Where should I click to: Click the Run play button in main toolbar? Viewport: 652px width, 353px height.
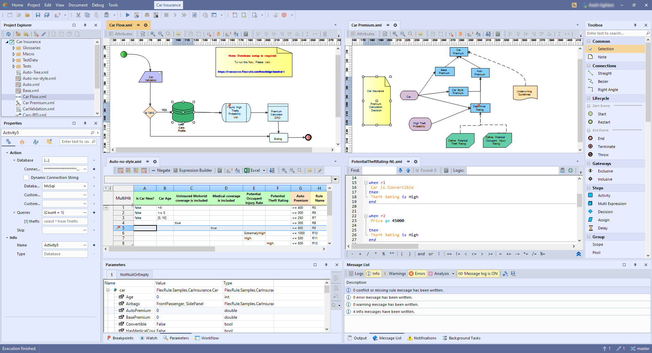coord(128,15)
